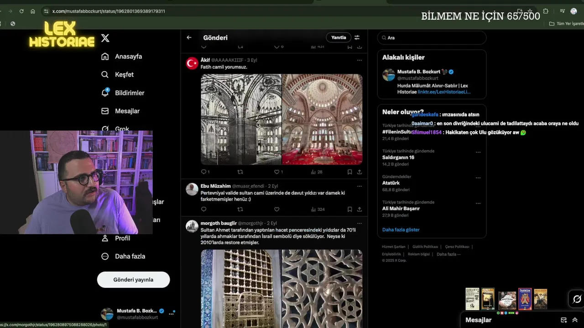The width and height of the screenshot is (584, 328).
Task: Expand the Mesajlar drawer chevrons
Action: [x=574, y=320]
